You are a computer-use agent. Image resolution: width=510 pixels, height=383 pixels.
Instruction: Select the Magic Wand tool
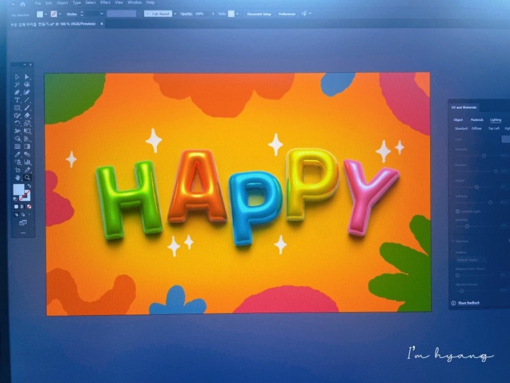[x=17, y=85]
